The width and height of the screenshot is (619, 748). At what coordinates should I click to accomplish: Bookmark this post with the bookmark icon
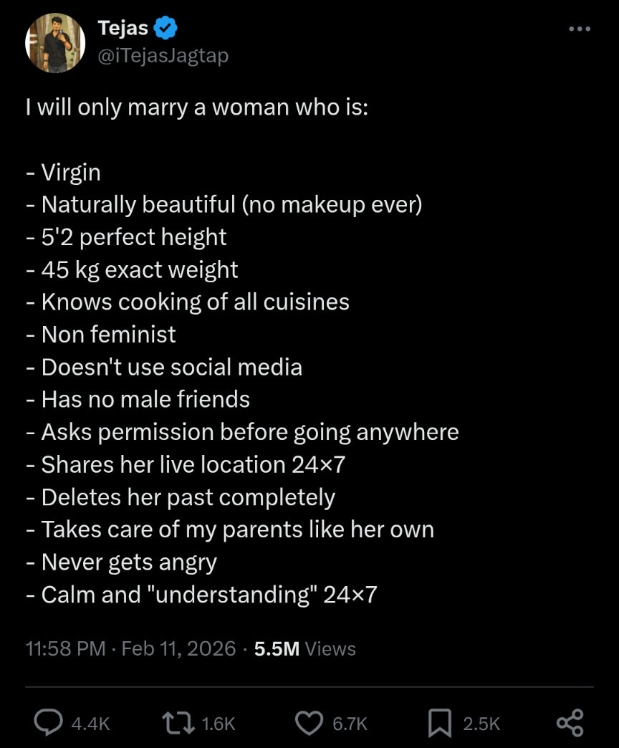[x=439, y=723]
